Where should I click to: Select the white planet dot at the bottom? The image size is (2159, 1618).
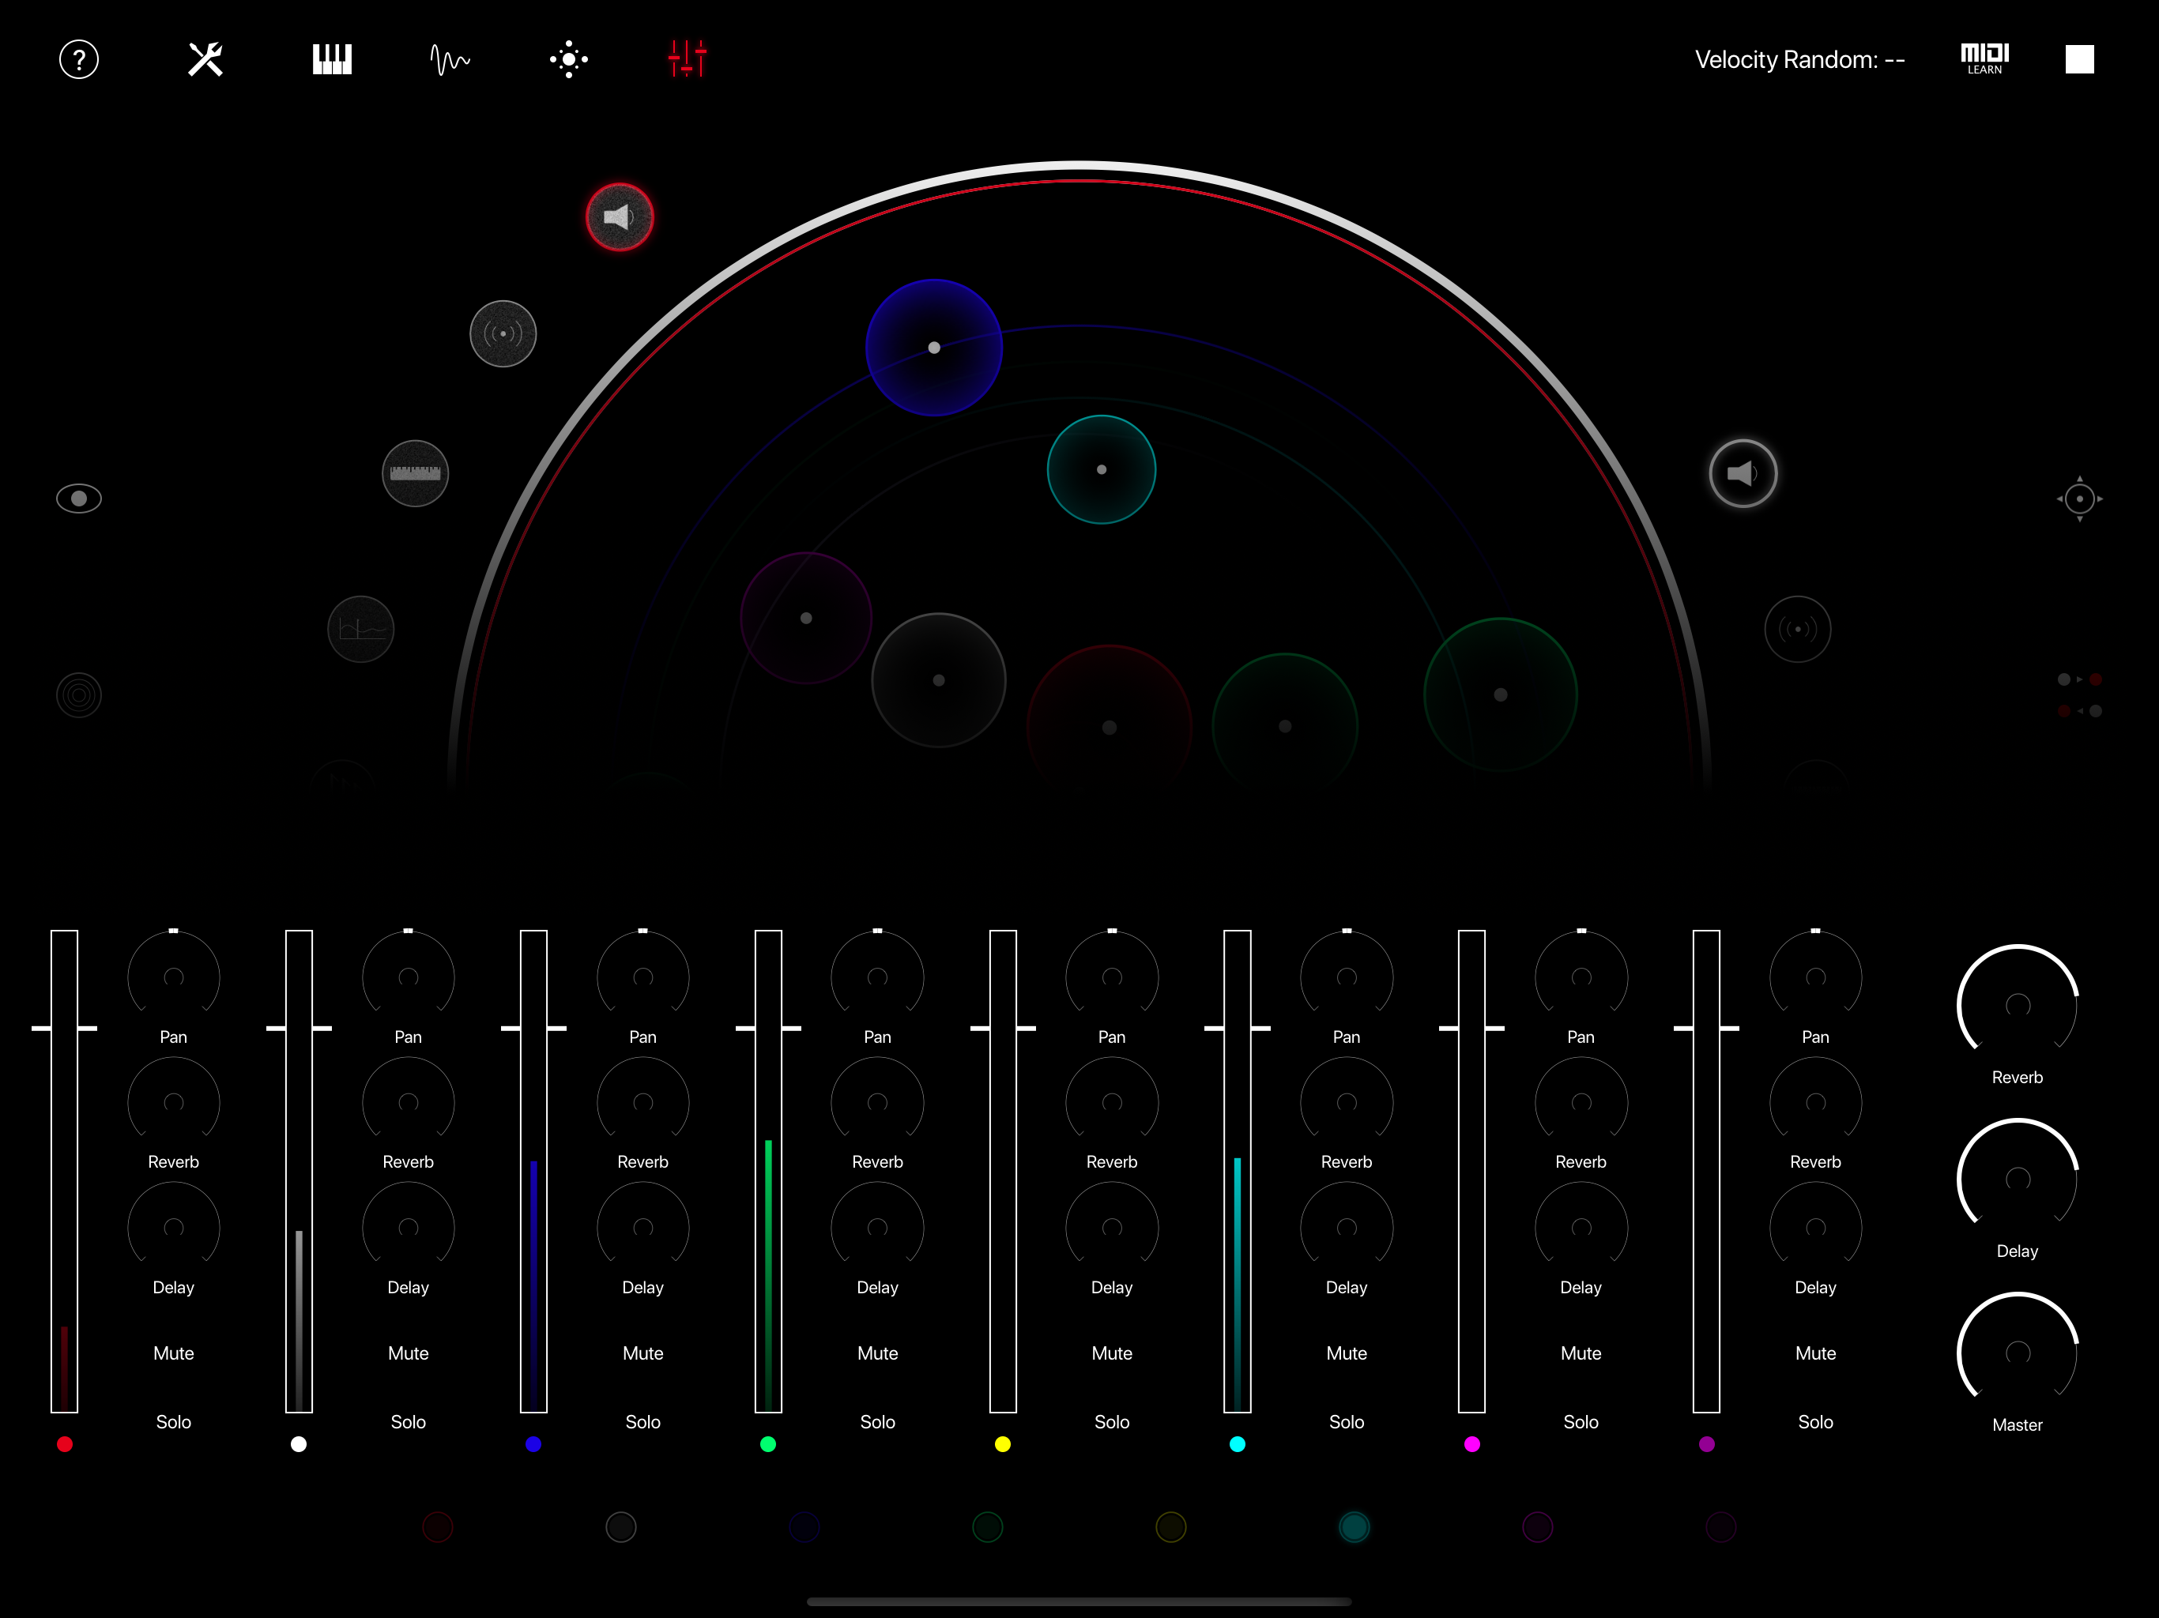(621, 1527)
